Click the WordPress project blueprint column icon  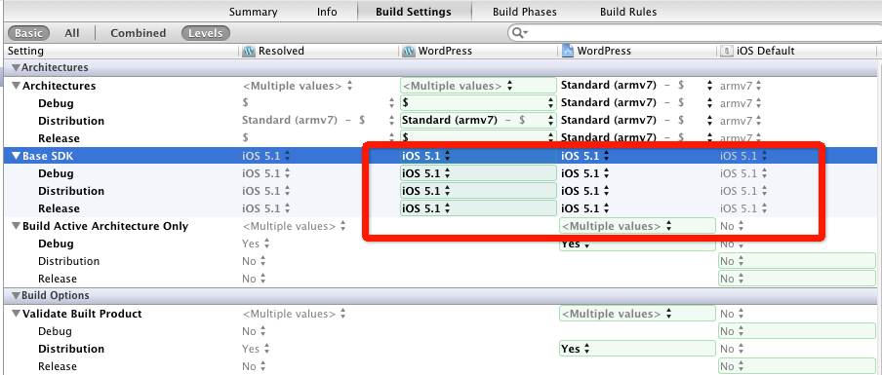pos(568,51)
